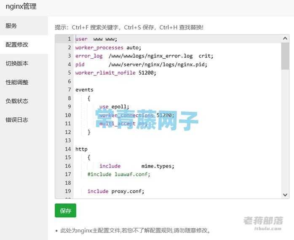294x240 pixels.
Task: Click the '#include luawaf.conf;' comment line
Action: 119,175
